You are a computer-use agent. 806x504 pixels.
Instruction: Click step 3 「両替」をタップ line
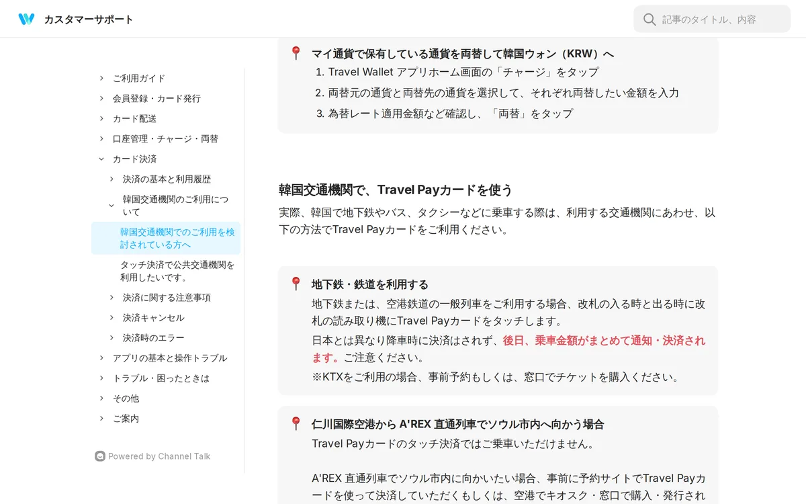(451, 114)
